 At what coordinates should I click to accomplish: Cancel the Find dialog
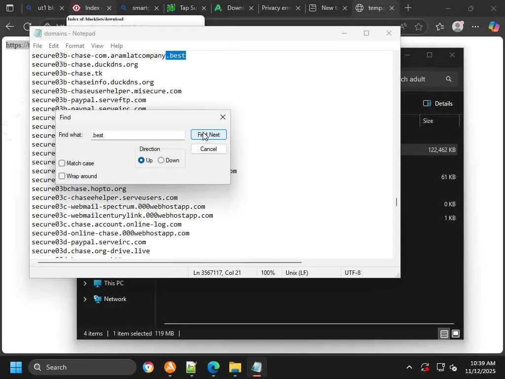209,149
